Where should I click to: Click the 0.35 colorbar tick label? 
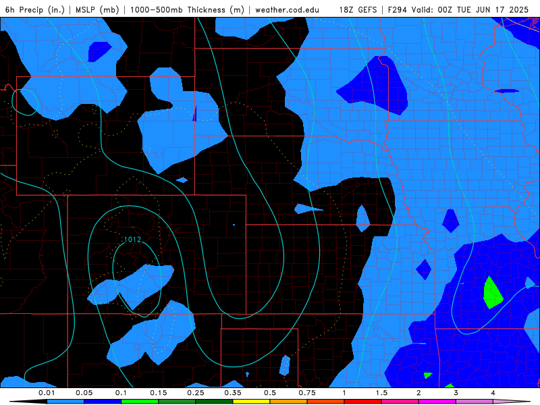pos(233,393)
